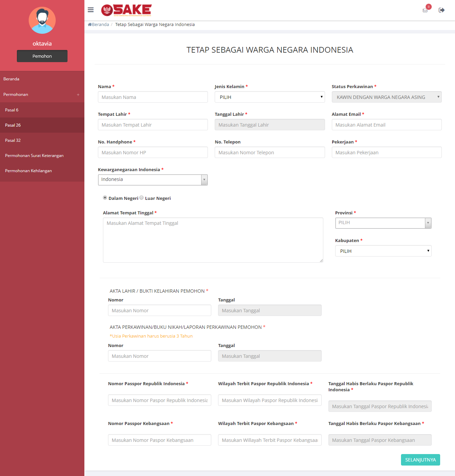Open Permohonan Kehilangan sidebar item
This screenshot has height=476, width=455.
point(28,171)
